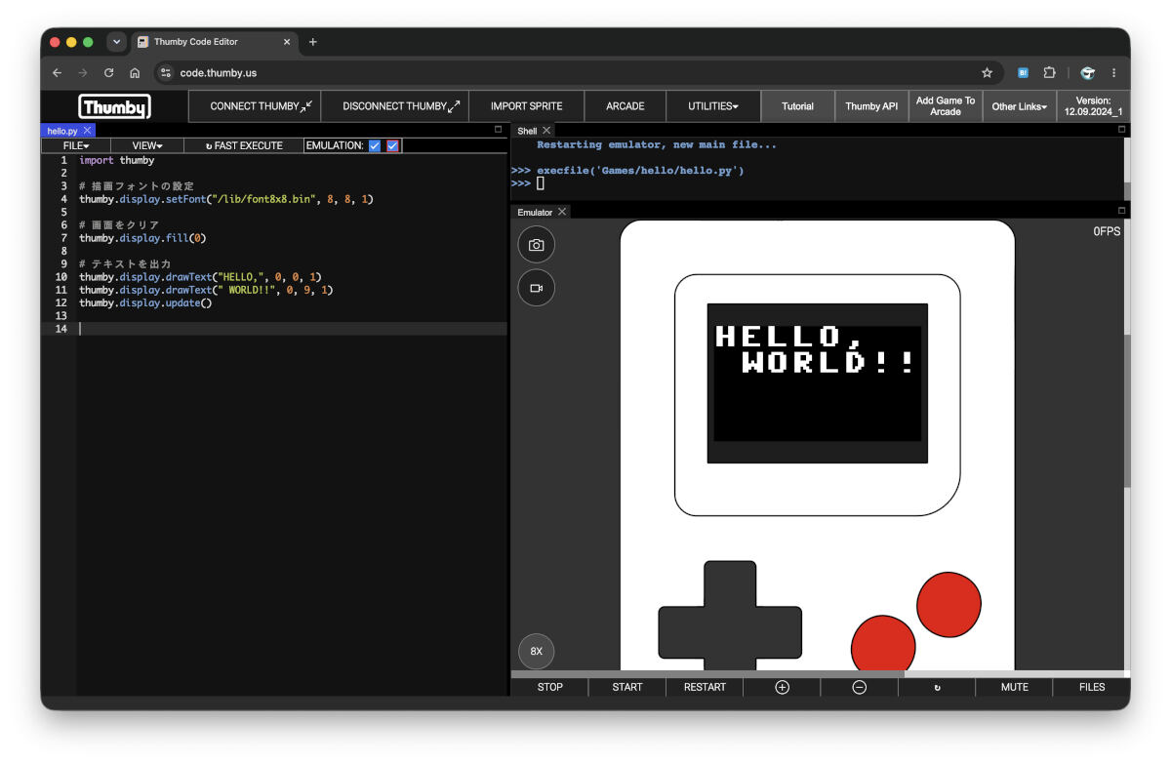
Task: Click line with thumby.display.fill(0)
Action: pyautogui.click(x=142, y=238)
